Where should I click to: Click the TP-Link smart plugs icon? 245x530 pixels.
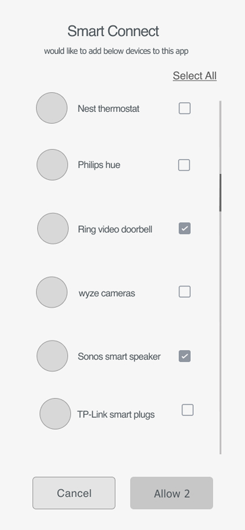[x=55, y=413]
